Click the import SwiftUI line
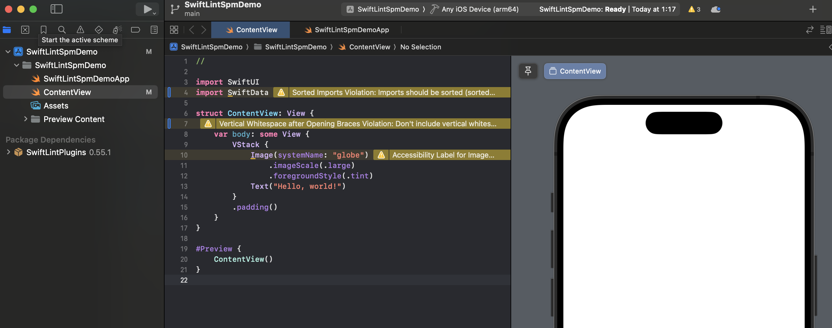This screenshot has height=328, width=832. click(x=227, y=82)
